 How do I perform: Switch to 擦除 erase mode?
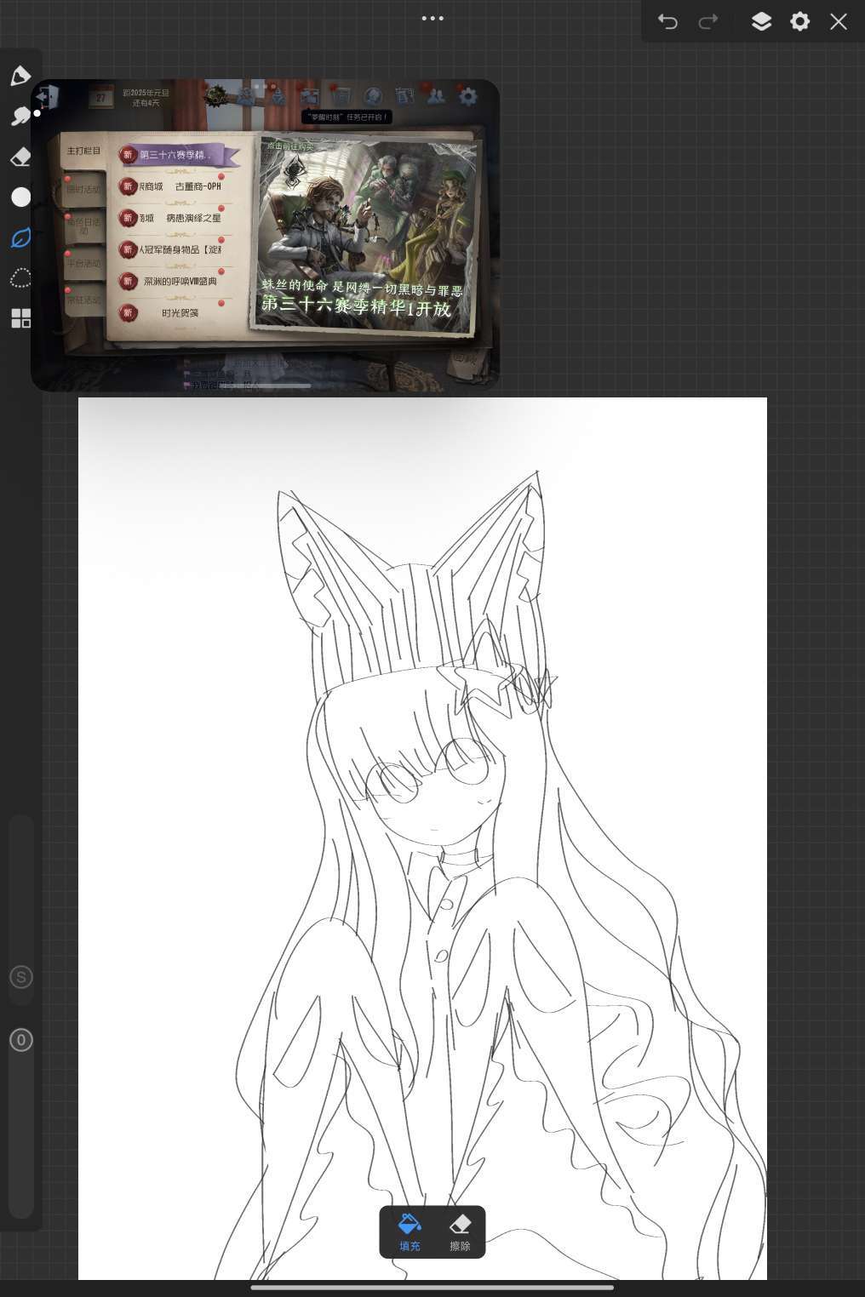(460, 1231)
